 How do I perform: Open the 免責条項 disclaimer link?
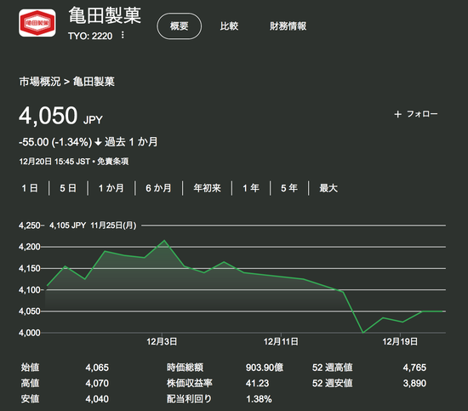[113, 162]
